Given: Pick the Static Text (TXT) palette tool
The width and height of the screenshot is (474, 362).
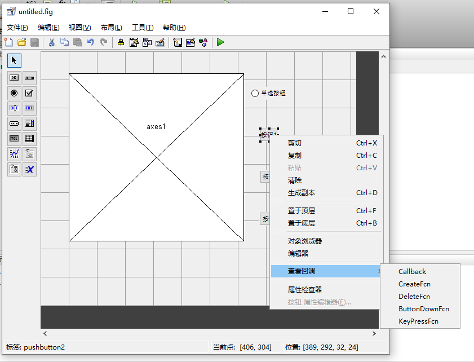Looking at the screenshot, I should [x=29, y=108].
